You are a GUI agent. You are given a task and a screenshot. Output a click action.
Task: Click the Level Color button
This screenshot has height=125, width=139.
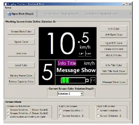[21, 65]
